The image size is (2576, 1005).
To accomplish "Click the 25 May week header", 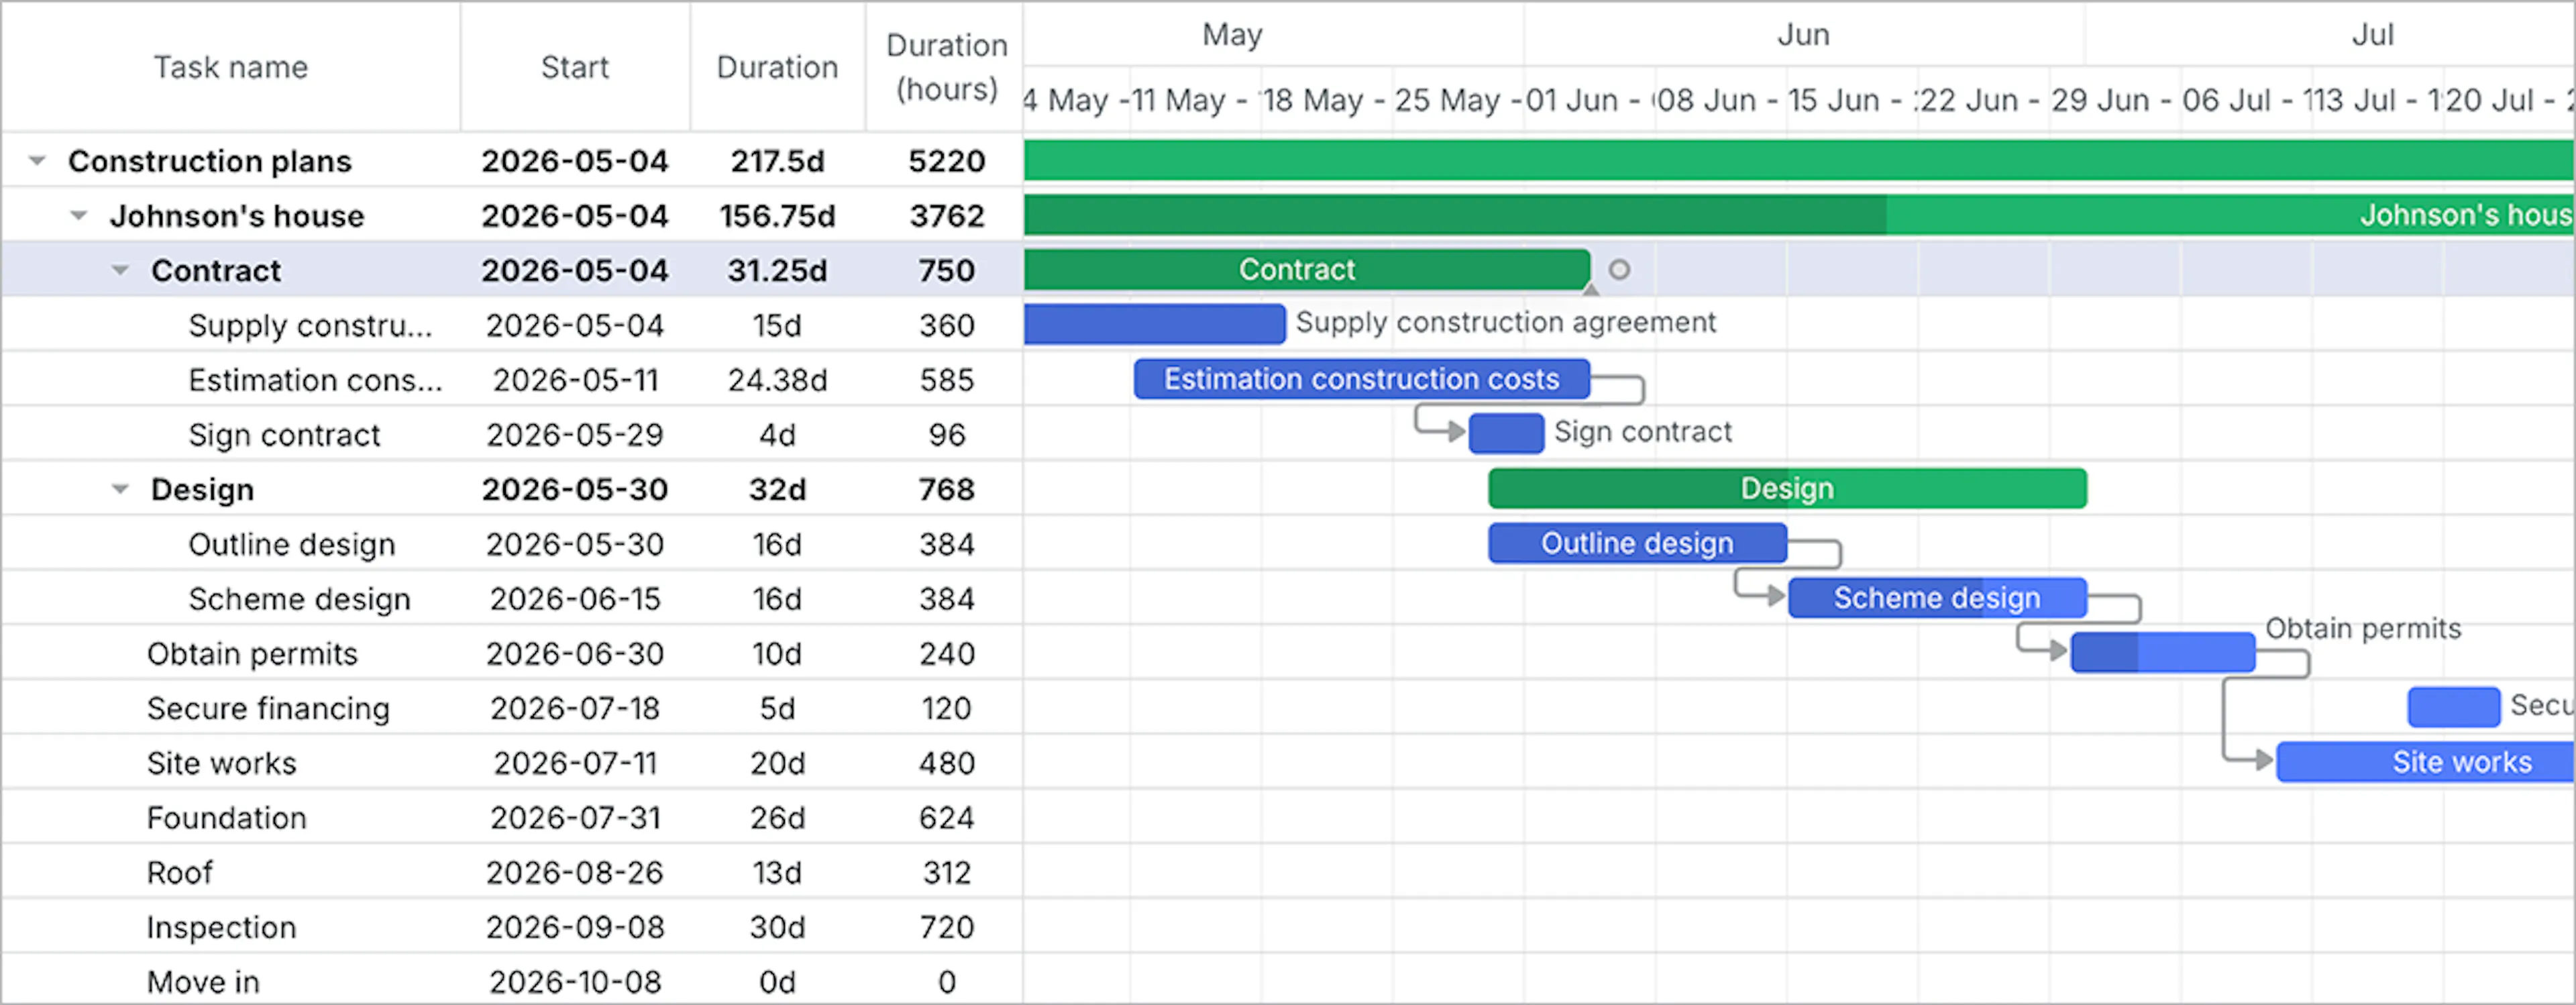I will 1458,99.
